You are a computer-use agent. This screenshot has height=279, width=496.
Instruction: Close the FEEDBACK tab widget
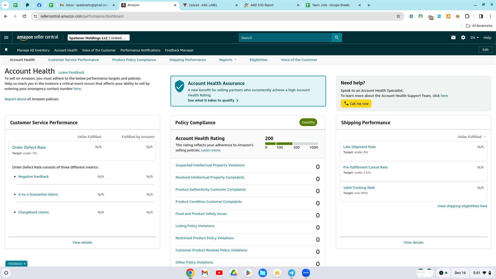[x=25, y=264]
